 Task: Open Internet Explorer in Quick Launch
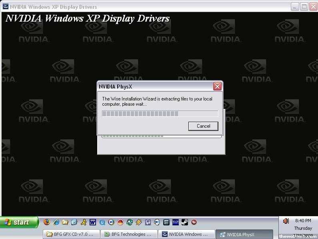pyautogui.click(x=56, y=222)
